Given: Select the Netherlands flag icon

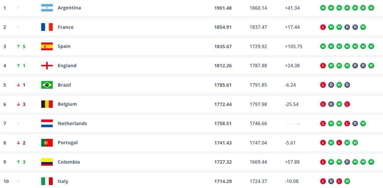Looking at the screenshot, I should pyautogui.click(x=47, y=123).
